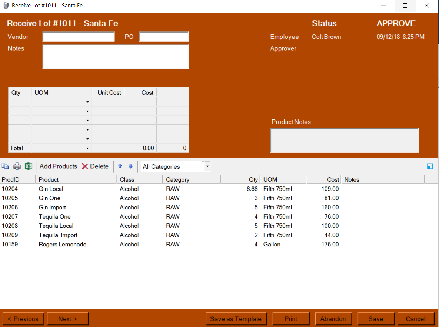The height and width of the screenshot is (327, 439).
Task: Open the UOM dropdown in the fifth entry row
Action: pos(88,139)
